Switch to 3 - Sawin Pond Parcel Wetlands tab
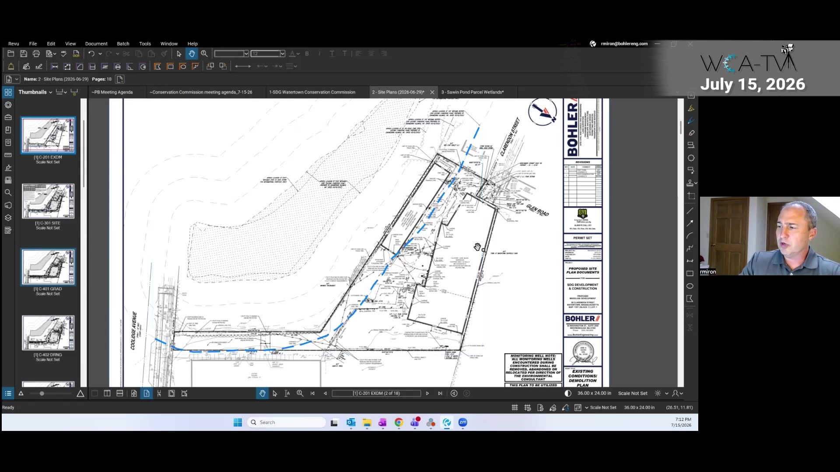This screenshot has width=840, height=472. click(x=472, y=92)
